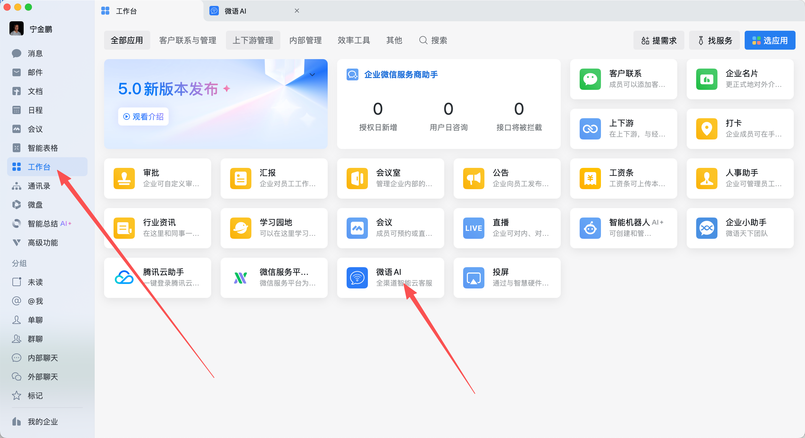The height and width of the screenshot is (438, 805).
Task: Select the 客户联系与管理 tab
Action: pyautogui.click(x=188, y=40)
